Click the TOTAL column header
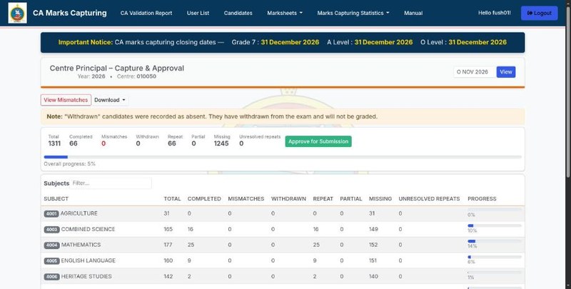Screen dimensions: 571x289 [x=172, y=199]
